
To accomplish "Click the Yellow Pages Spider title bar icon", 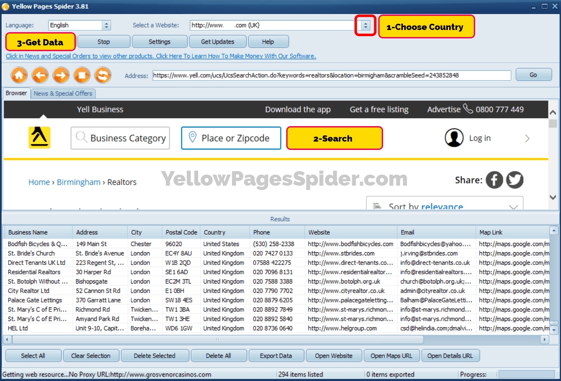I will pyautogui.click(x=6, y=6).
